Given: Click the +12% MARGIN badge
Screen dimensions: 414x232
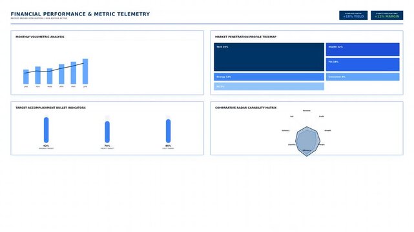Looking at the screenshot, I should click(387, 15).
